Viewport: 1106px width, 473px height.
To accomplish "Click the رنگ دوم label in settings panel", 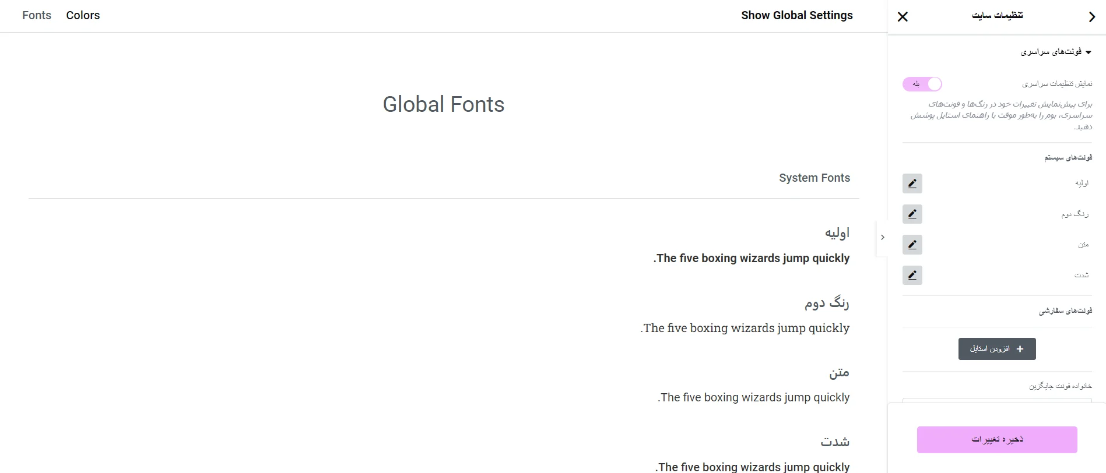I will coord(1075,214).
